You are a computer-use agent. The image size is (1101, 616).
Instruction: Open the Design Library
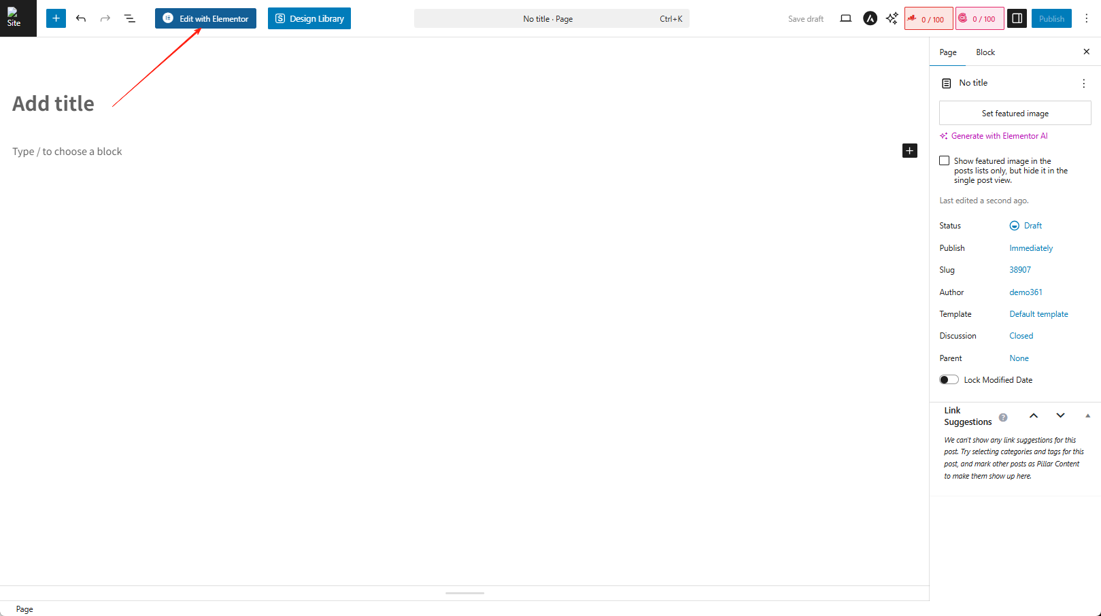point(309,18)
